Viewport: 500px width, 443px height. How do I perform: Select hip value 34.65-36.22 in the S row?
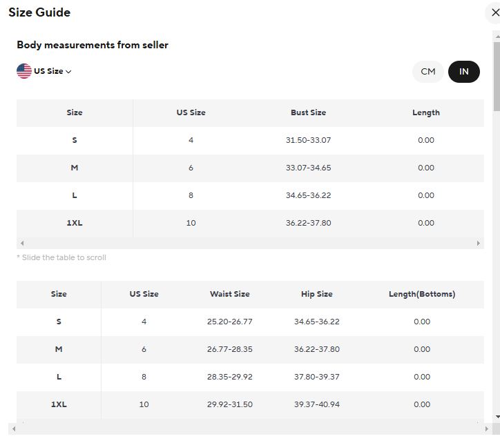click(317, 322)
